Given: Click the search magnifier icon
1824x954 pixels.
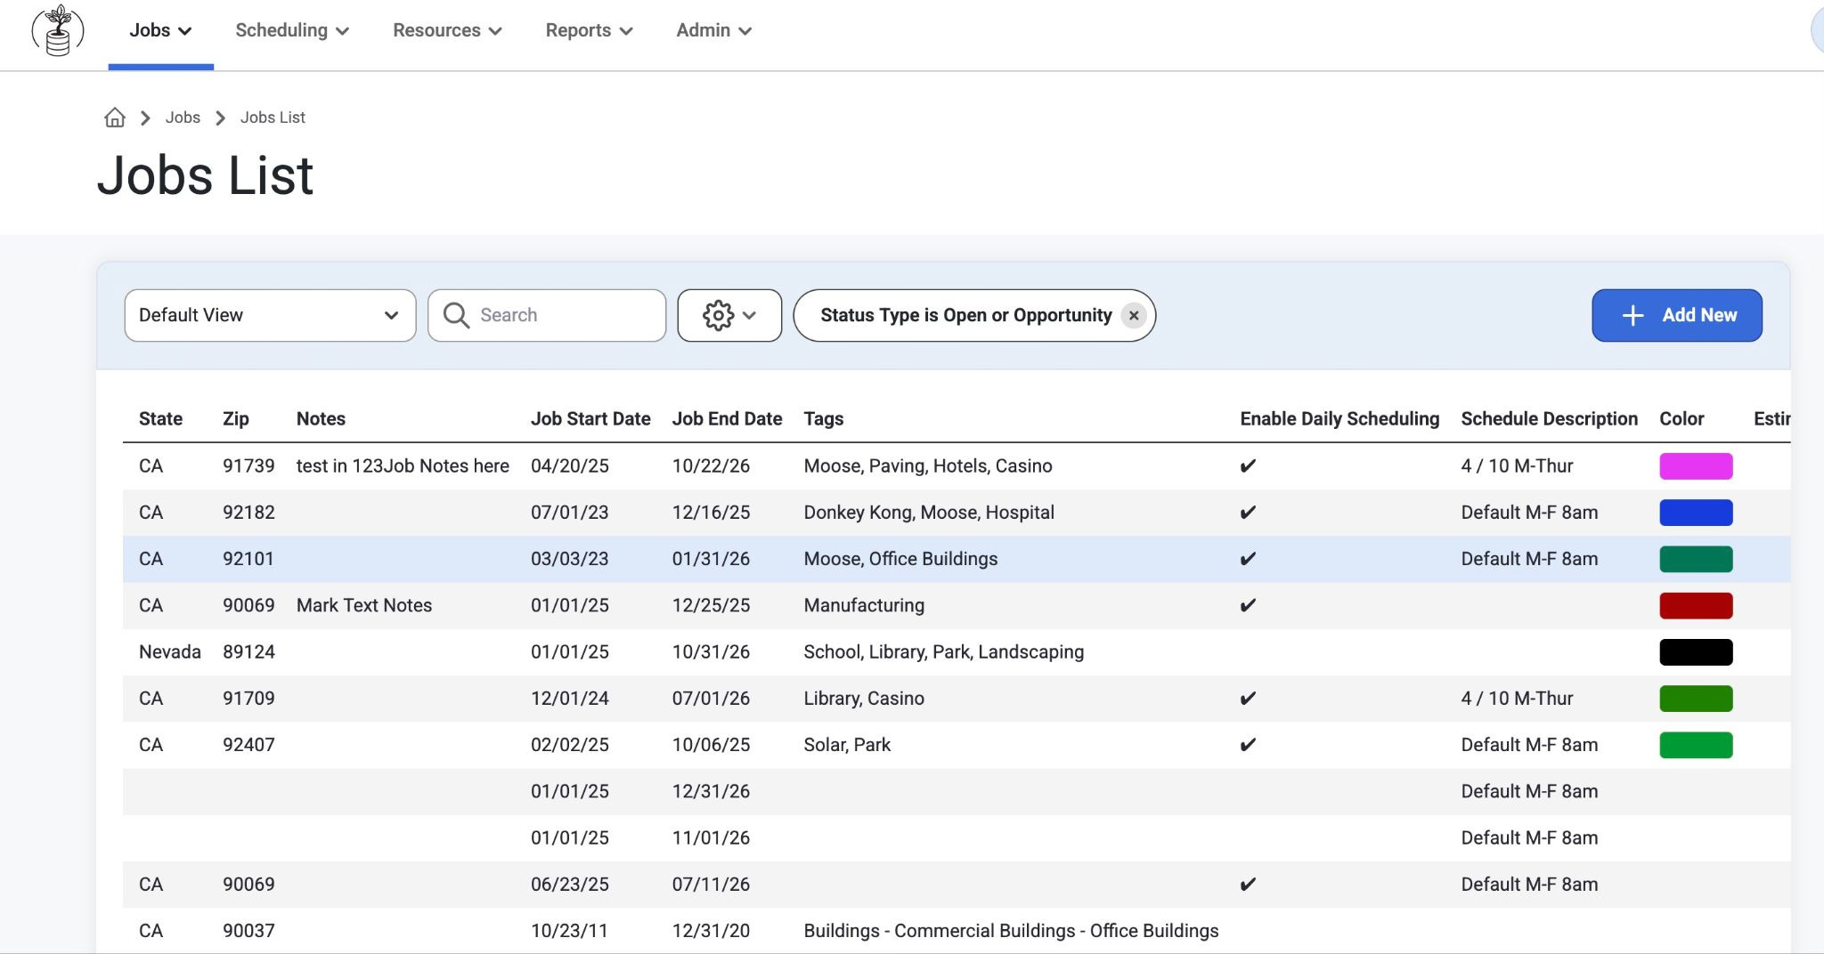Looking at the screenshot, I should 456,315.
